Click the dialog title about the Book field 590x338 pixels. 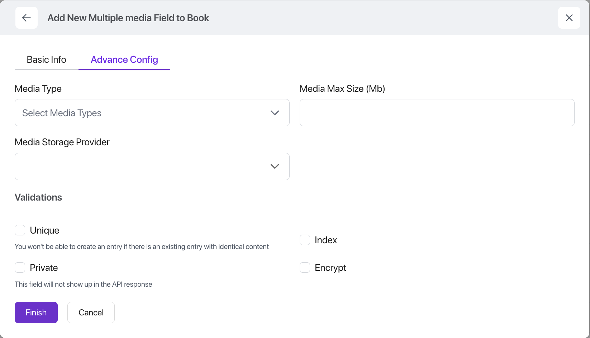(x=128, y=18)
